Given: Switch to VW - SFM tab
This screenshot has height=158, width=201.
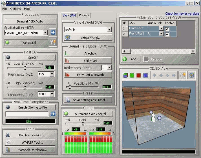Looking at the screenshot, I should click(69, 15).
